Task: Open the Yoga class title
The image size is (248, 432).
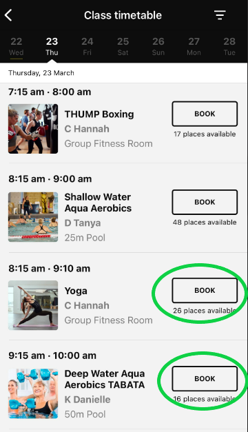Action: pos(76,291)
